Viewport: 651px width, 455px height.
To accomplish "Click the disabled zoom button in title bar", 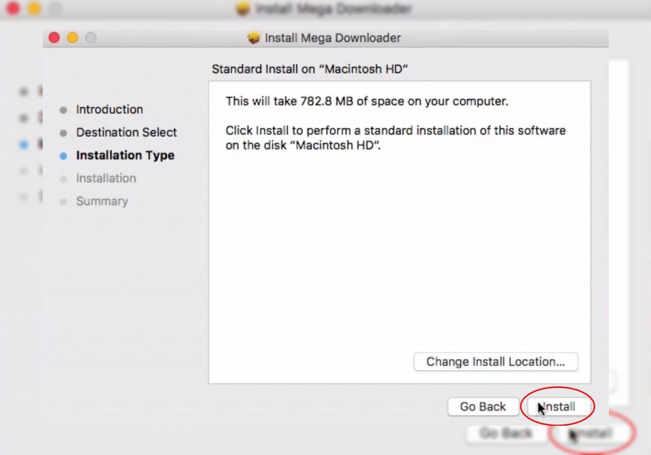I will 91,38.
